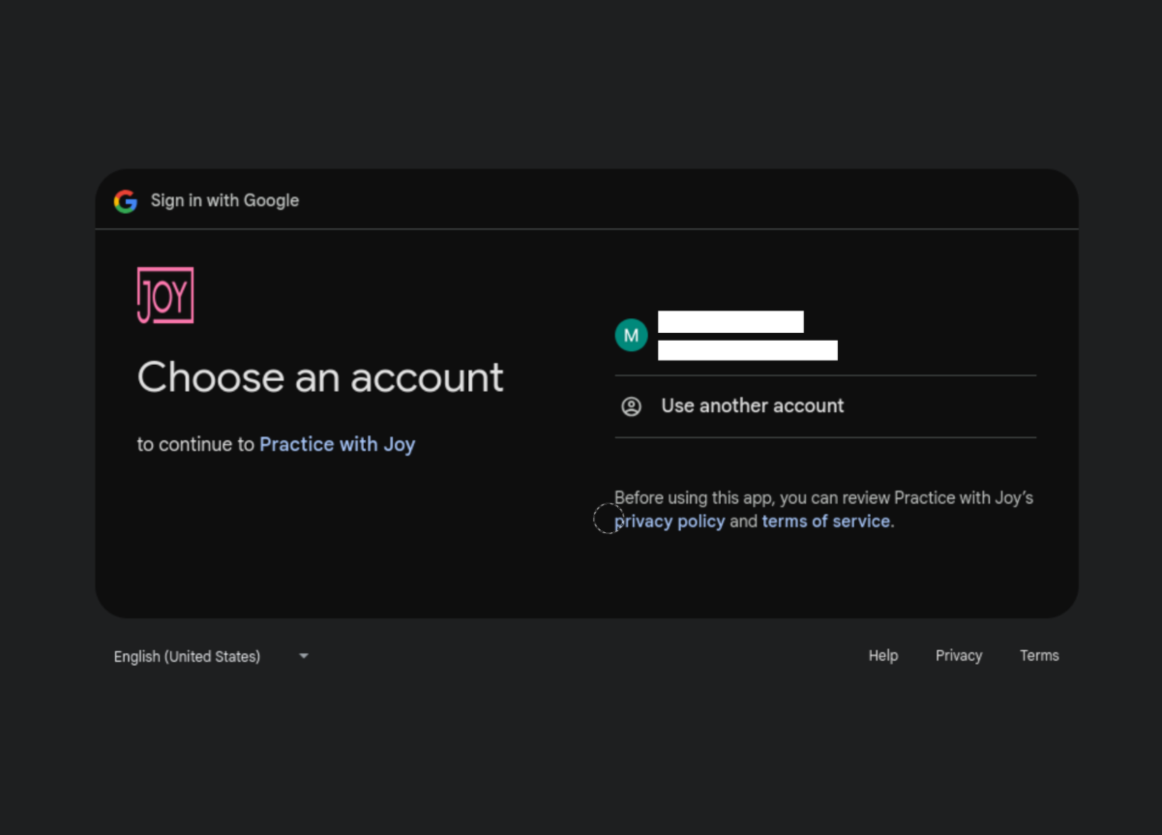Click the language dropdown arrow
This screenshot has width=1162, height=835.
[x=304, y=656]
